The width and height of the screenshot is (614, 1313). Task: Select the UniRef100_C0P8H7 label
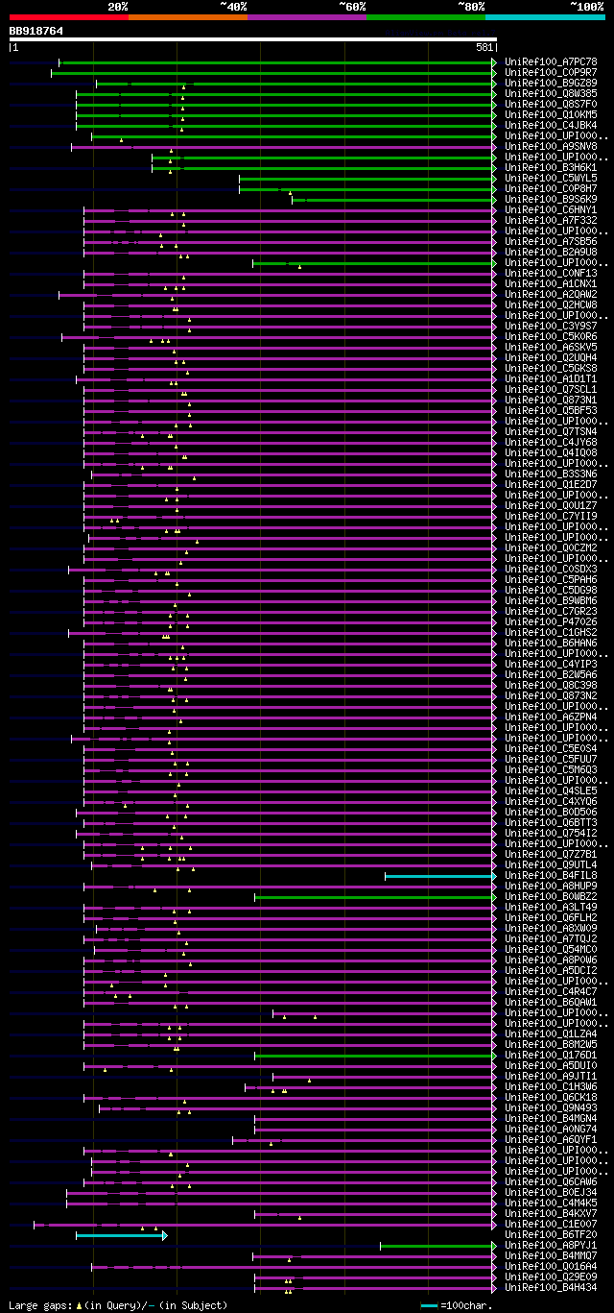click(551, 188)
